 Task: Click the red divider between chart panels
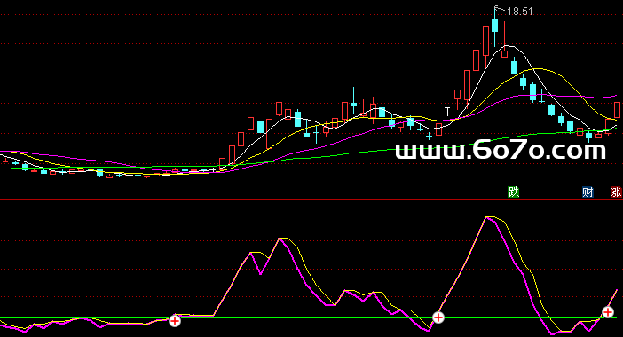311,200
